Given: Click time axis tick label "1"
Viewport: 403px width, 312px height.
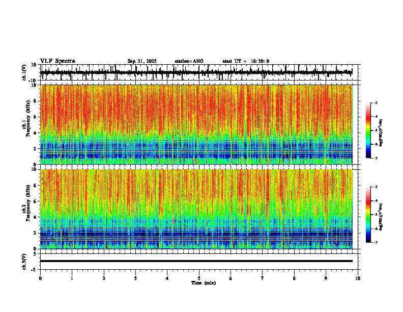Looking at the screenshot, I should (72, 278).
